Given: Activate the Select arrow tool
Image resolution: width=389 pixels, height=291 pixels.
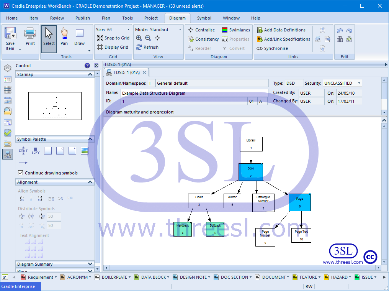Looking at the screenshot, I should point(49,39).
